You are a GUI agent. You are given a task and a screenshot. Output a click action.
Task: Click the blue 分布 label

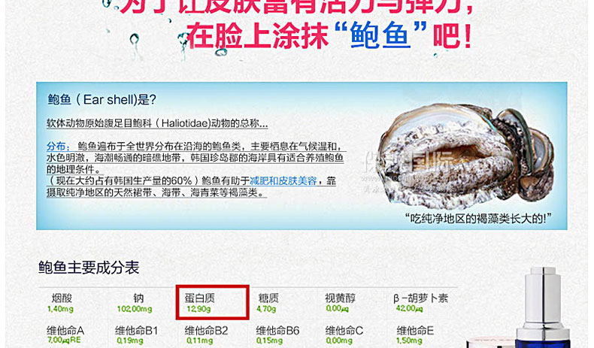point(58,146)
